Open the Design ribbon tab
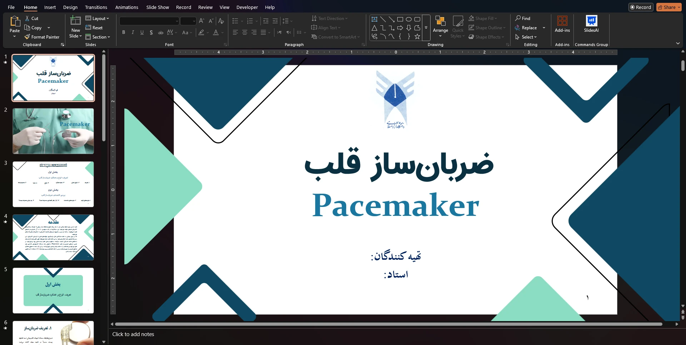Screen dimensions: 686x345 pyautogui.click(x=70, y=7)
